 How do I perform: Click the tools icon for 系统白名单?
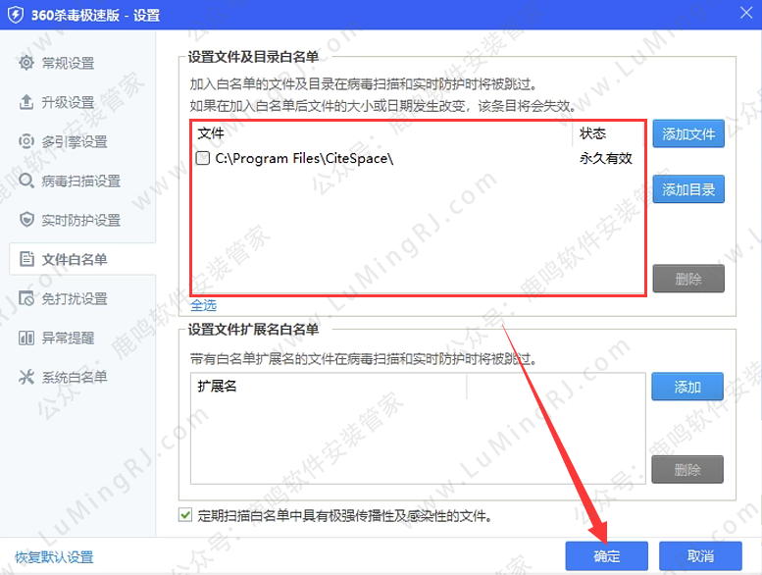pos(26,377)
